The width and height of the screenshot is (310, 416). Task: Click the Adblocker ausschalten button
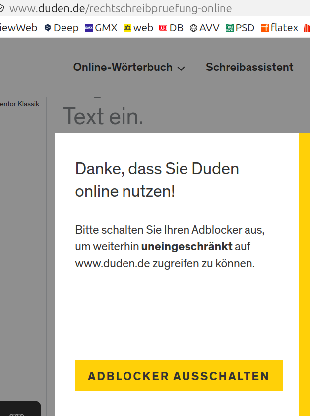coord(179,375)
